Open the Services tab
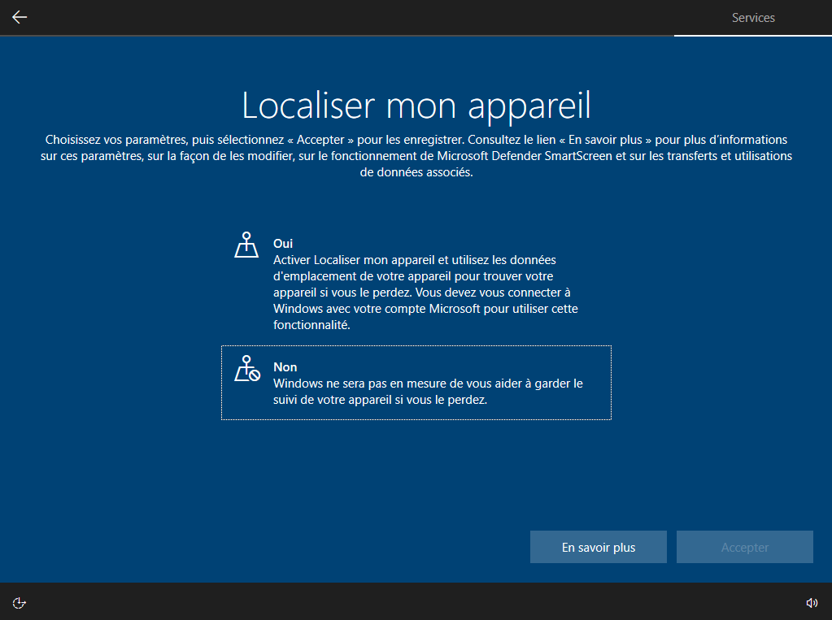This screenshot has width=832, height=620. tap(753, 18)
